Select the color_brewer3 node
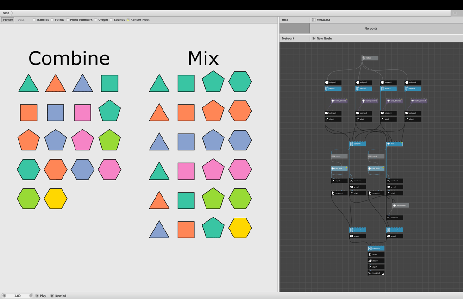463x299 pixels. [394, 101]
